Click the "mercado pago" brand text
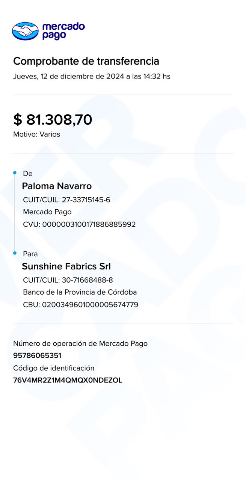Viewport: 246px width, 481px height. coord(63,31)
